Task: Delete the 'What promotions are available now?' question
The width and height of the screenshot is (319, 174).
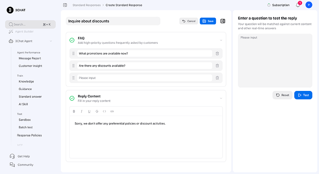Action: 217,54
